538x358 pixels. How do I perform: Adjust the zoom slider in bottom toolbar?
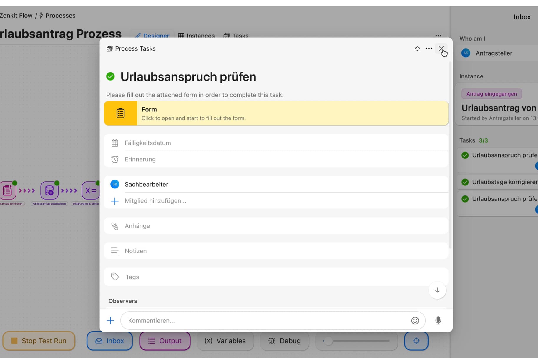point(328,341)
